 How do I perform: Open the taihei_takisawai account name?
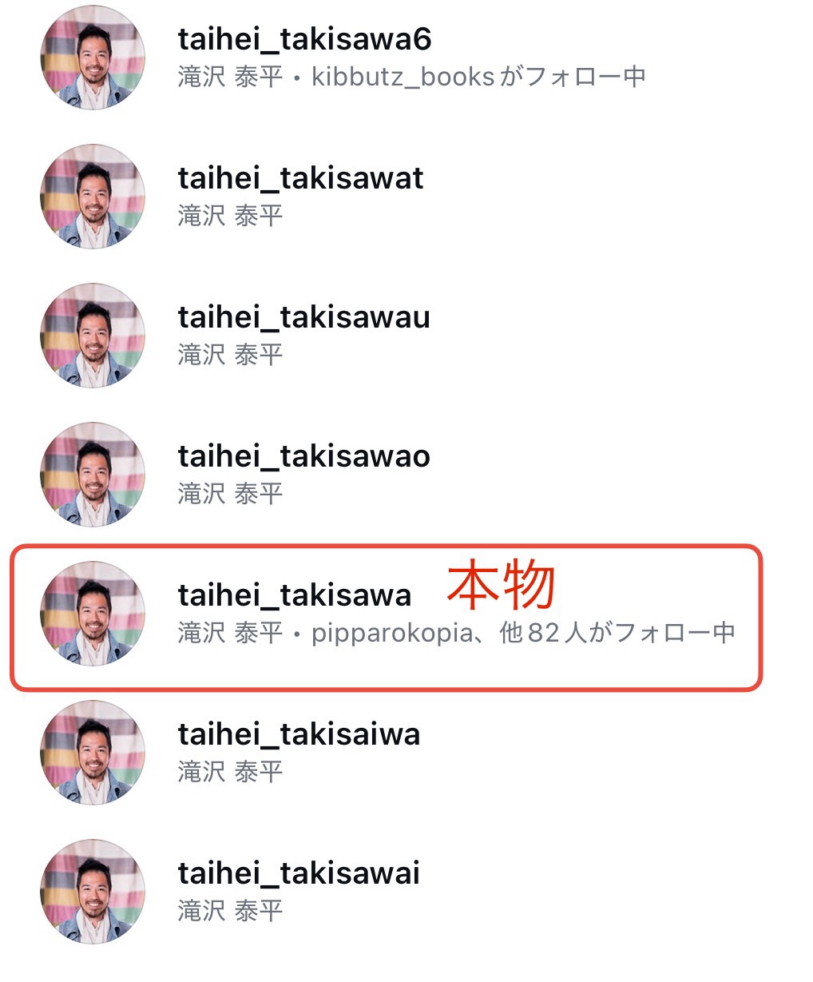pos(299,873)
